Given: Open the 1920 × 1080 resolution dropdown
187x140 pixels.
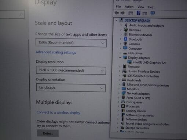Looking at the screenshot, I should (71, 71).
